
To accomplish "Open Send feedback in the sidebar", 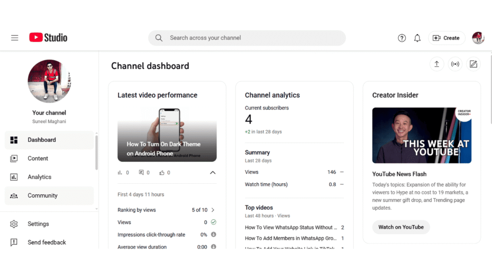I will pos(49,242).
